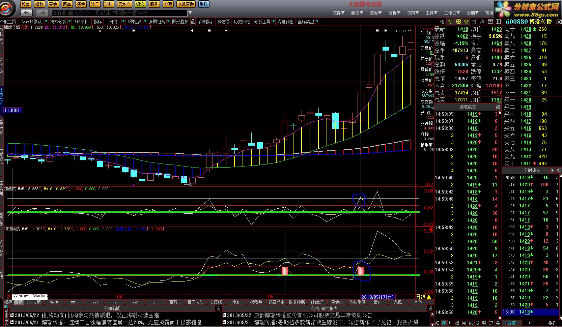Screen dimensions: 562x327
Task: Select the 均线角度 indicator tab
Action: pos(357,302)
